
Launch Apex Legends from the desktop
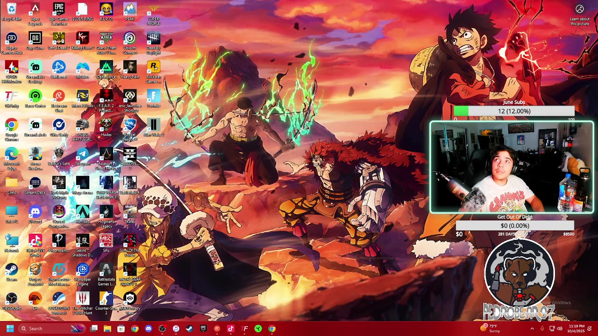pos(35,14)
